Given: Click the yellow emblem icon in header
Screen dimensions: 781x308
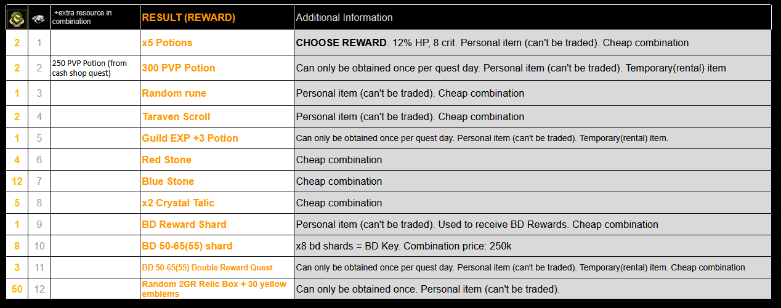Looking at the screenshot, I should click(16, 18).
